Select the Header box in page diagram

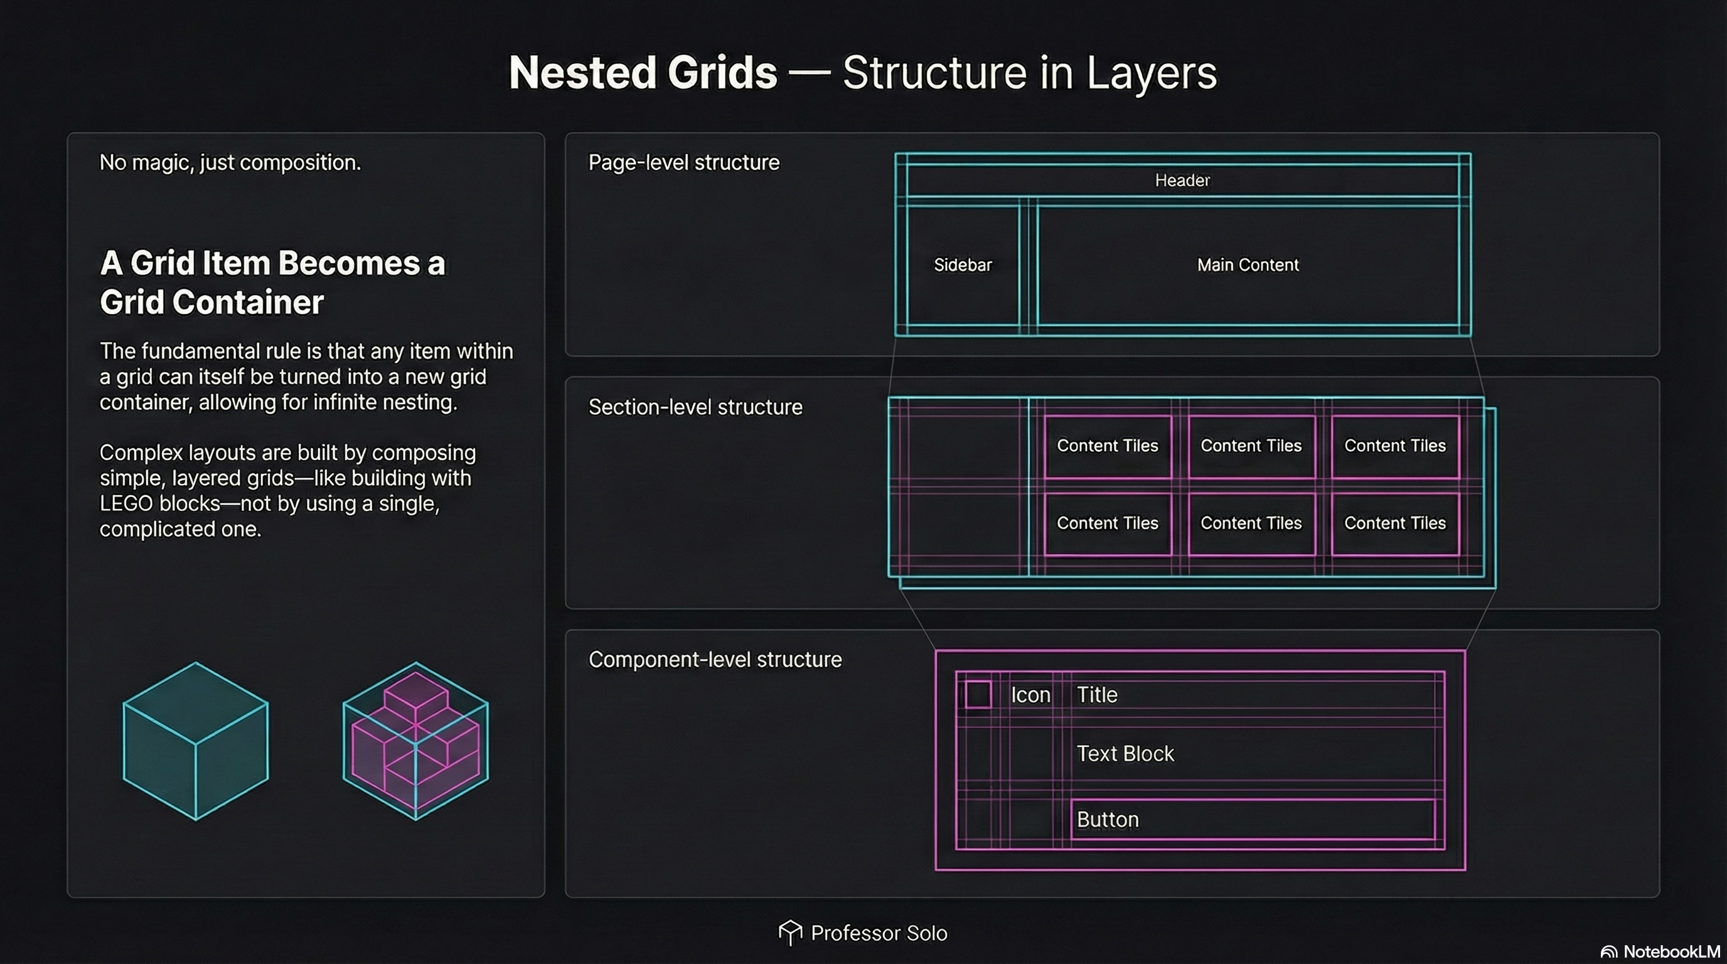1182,180
